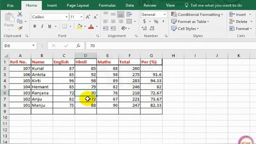The image size is (256, 144).
Task: Align text left icon
Action: pos(106,21)
